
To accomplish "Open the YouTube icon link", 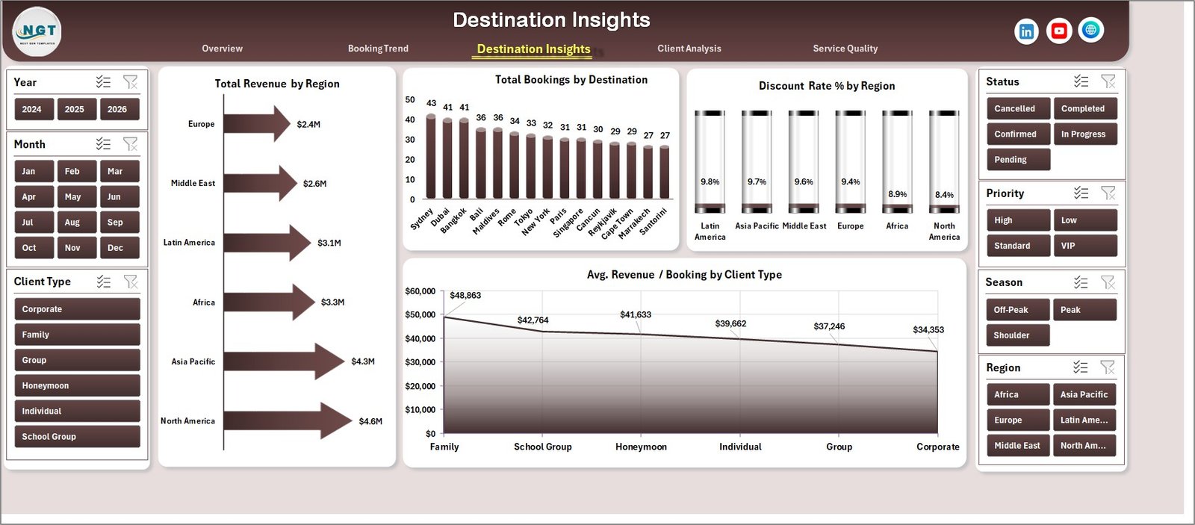I will (1058, 31).
